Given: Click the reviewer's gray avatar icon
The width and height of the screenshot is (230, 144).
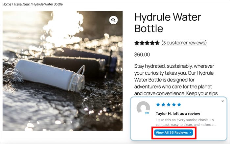Looking at the screenshot, I should [x=143, y=108].
